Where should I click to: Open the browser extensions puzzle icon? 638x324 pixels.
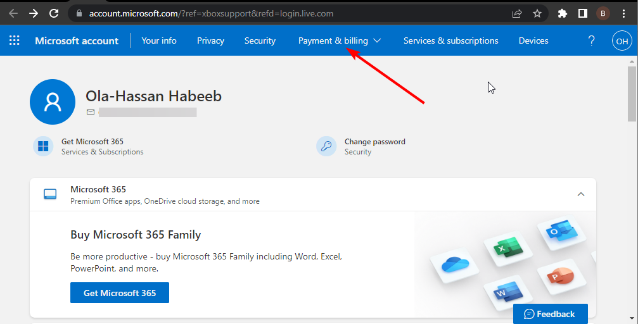563,13
